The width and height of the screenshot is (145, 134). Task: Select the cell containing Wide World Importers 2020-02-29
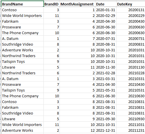click(x=22, y=15)
